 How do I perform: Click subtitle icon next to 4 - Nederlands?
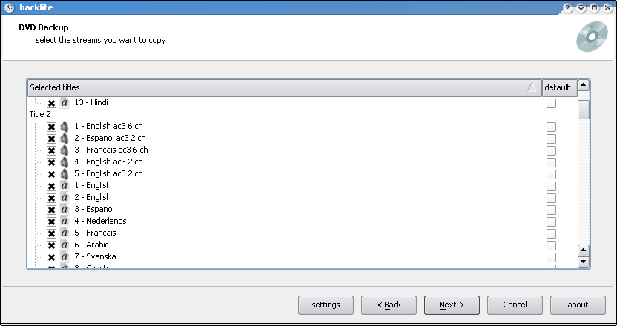tap(65, 221)
